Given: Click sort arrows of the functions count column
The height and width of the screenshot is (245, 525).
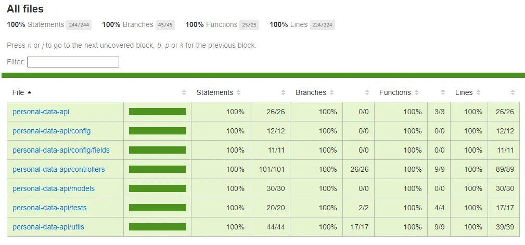Looking at the screenshot, I should click(443, 92).
